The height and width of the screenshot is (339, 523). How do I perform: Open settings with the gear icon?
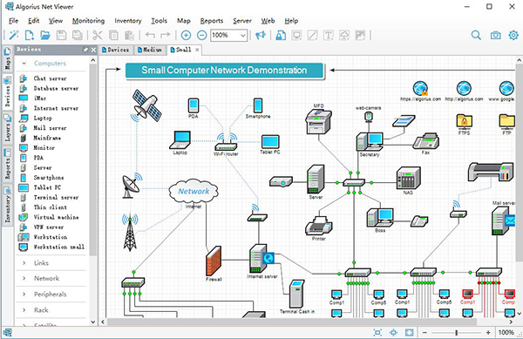pos(513,35)
